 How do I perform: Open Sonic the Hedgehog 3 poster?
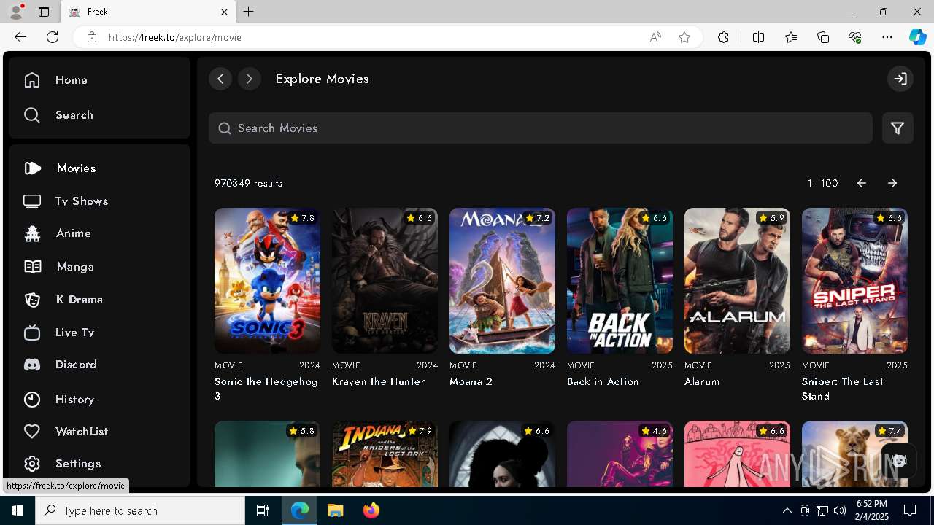(x=267, y=281)
